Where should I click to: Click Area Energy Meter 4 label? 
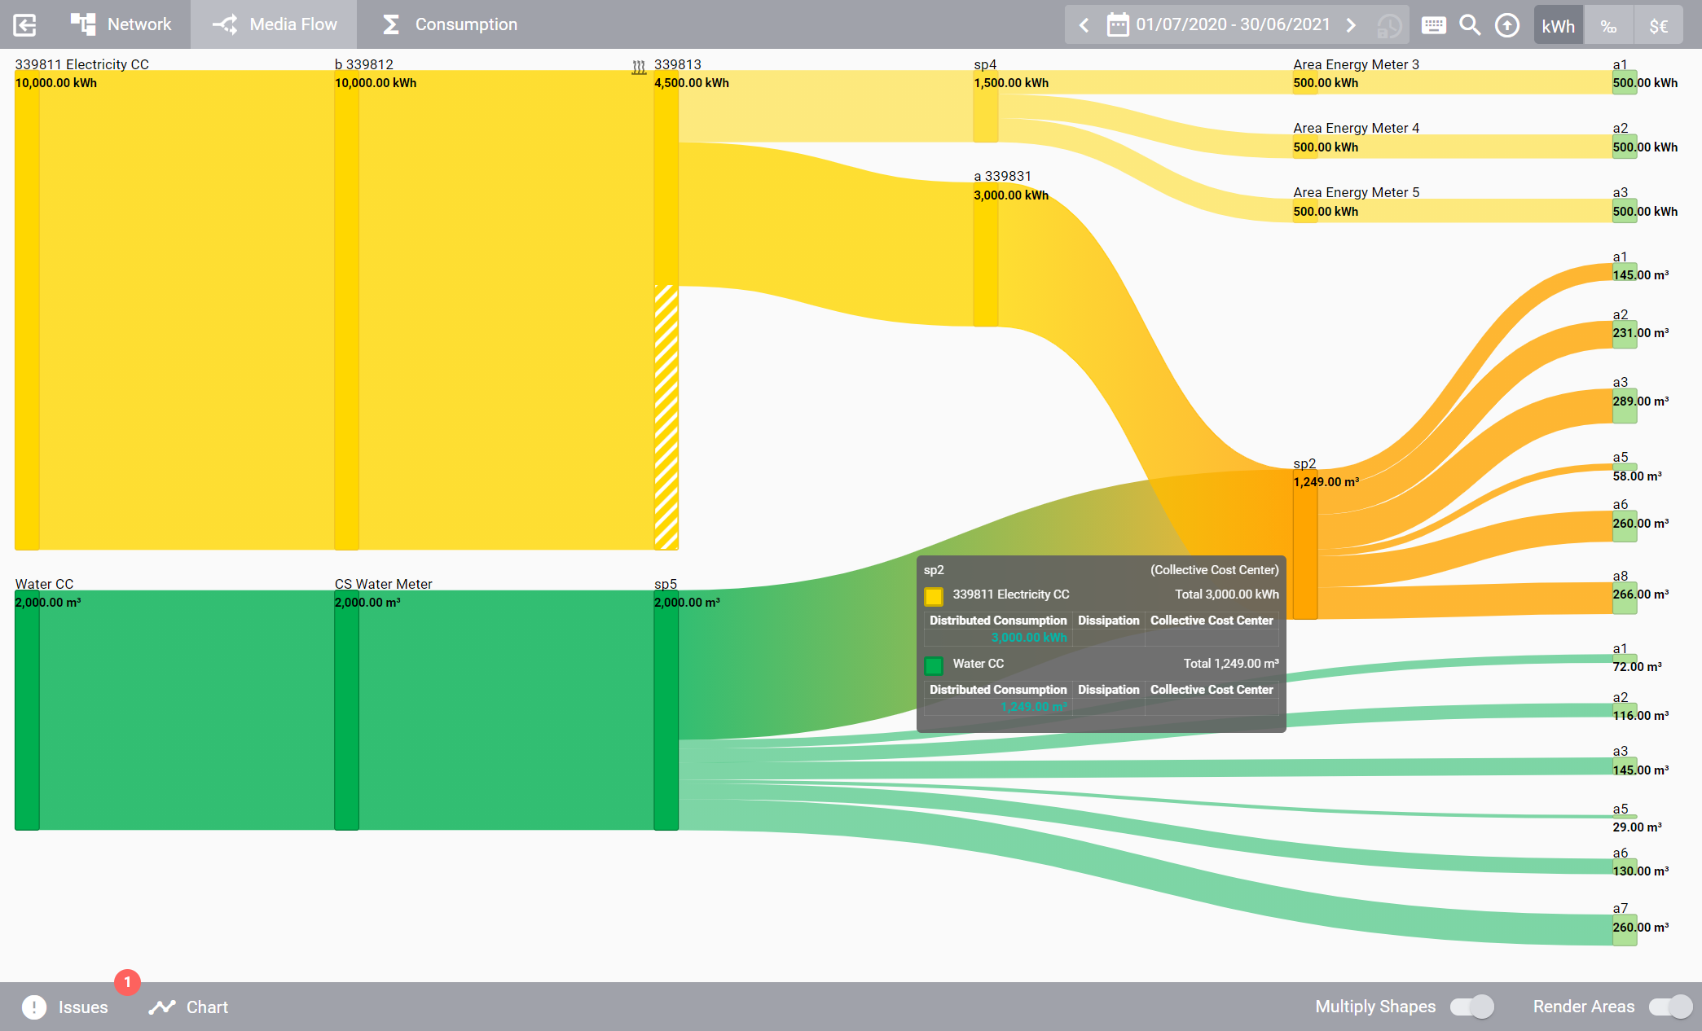click(1356, 128)
